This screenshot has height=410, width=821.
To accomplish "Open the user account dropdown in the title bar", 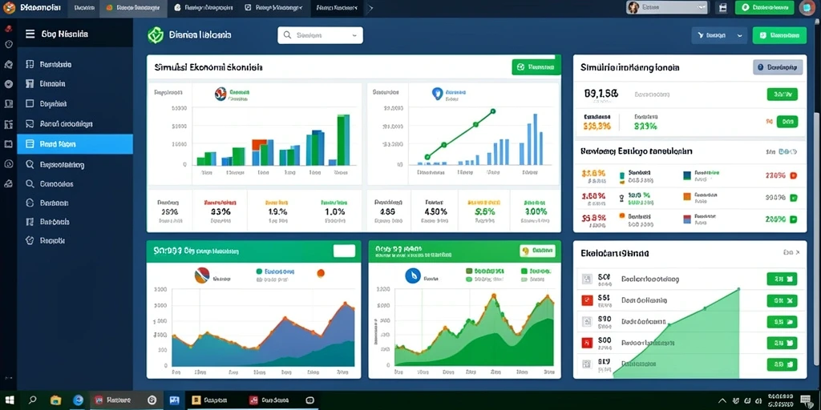I will click(667, 7).
